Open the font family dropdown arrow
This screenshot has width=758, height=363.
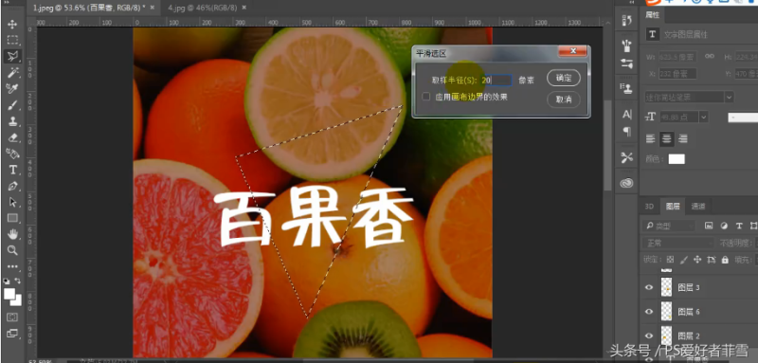[x=729, y=98]
